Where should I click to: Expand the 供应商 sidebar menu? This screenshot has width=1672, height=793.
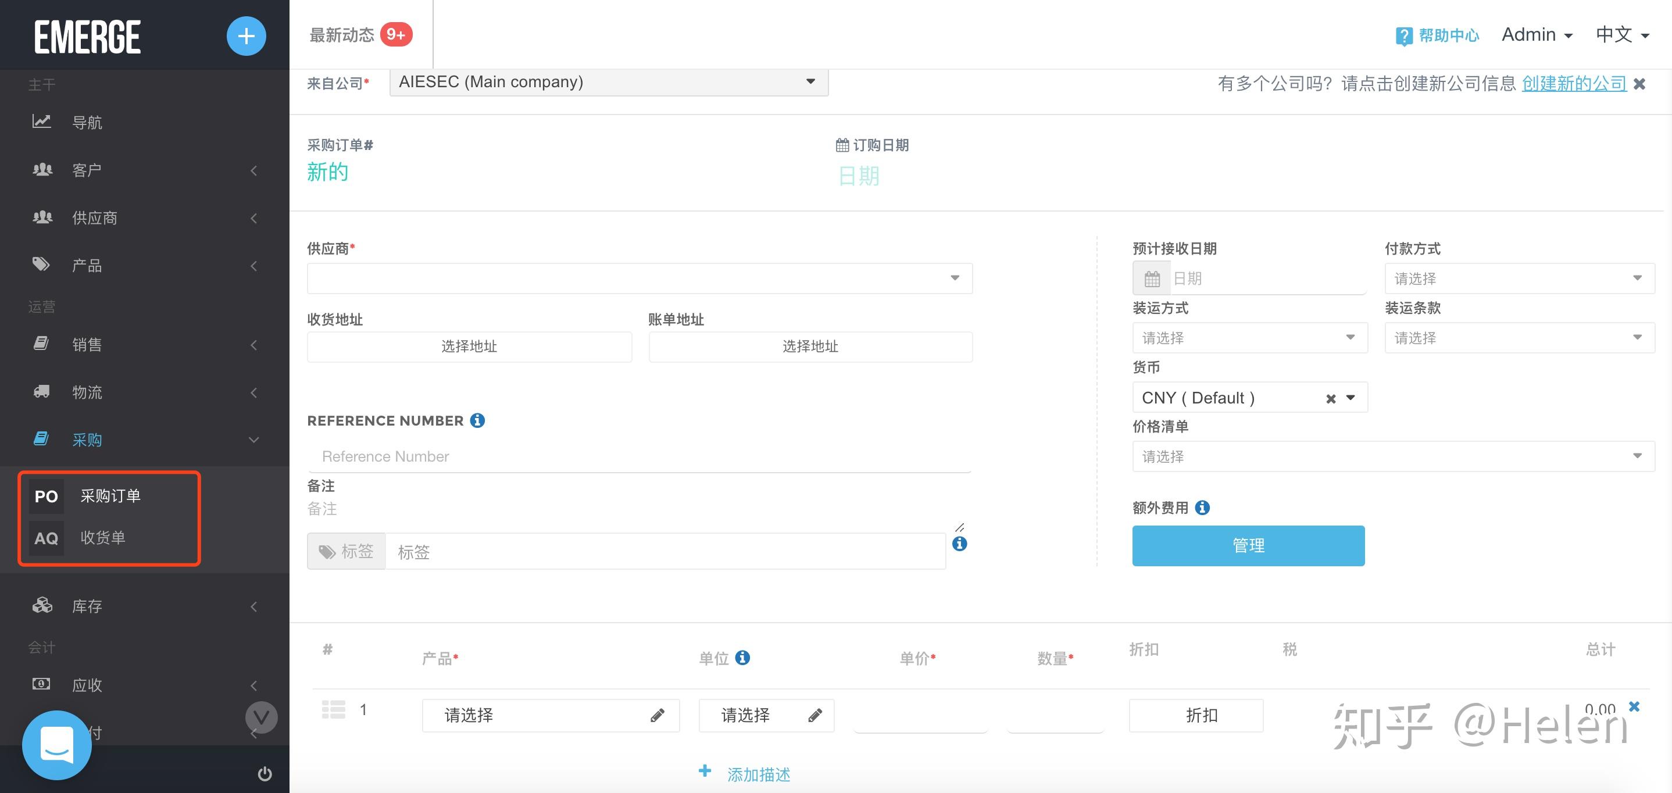(x=254, y=217)
